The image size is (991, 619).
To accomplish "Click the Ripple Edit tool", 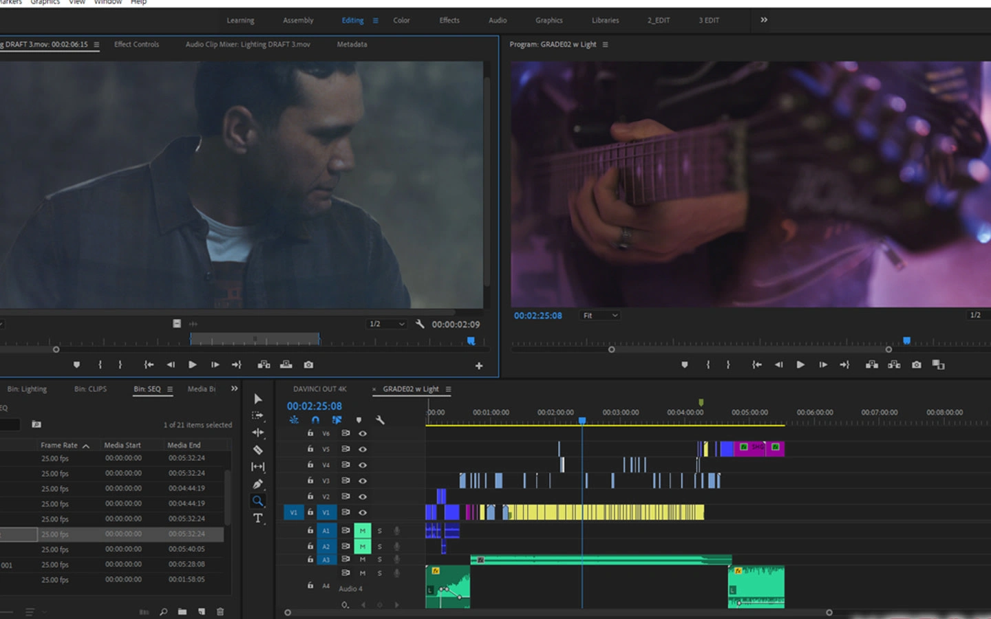I will point(258,433).
